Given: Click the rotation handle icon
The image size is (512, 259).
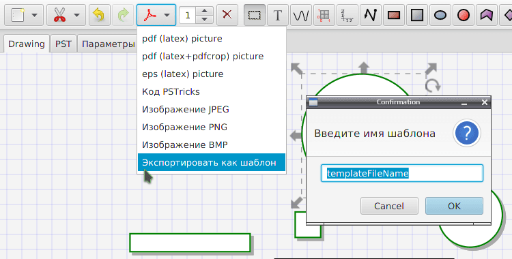Looking at the screenshot, I should click(433, 86).
